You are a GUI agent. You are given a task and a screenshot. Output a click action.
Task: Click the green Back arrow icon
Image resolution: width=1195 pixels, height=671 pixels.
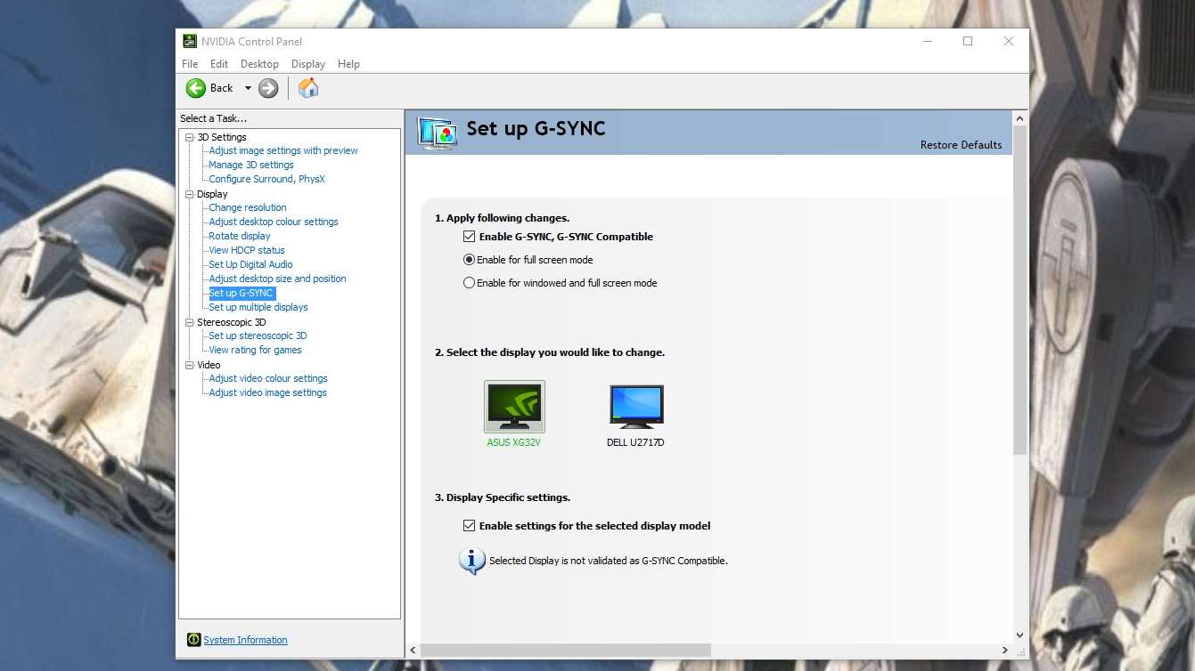pos(196,88)
